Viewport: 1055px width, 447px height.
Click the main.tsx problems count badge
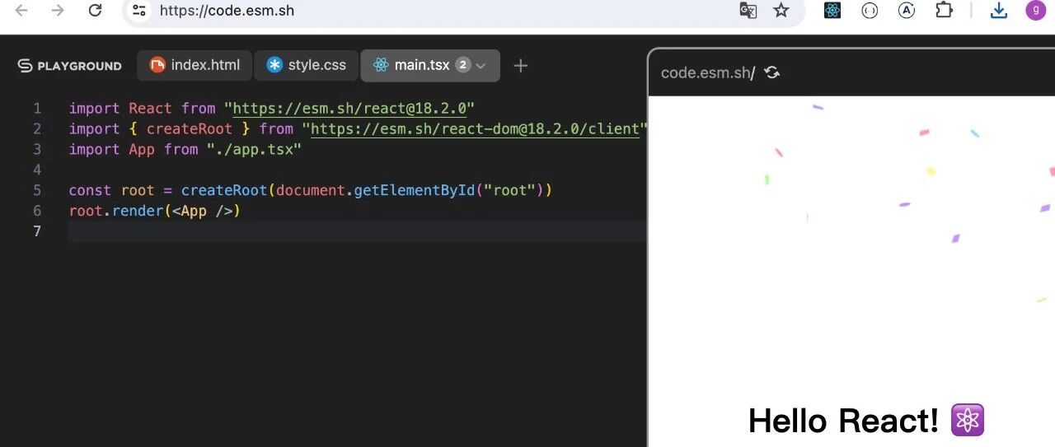463,65
